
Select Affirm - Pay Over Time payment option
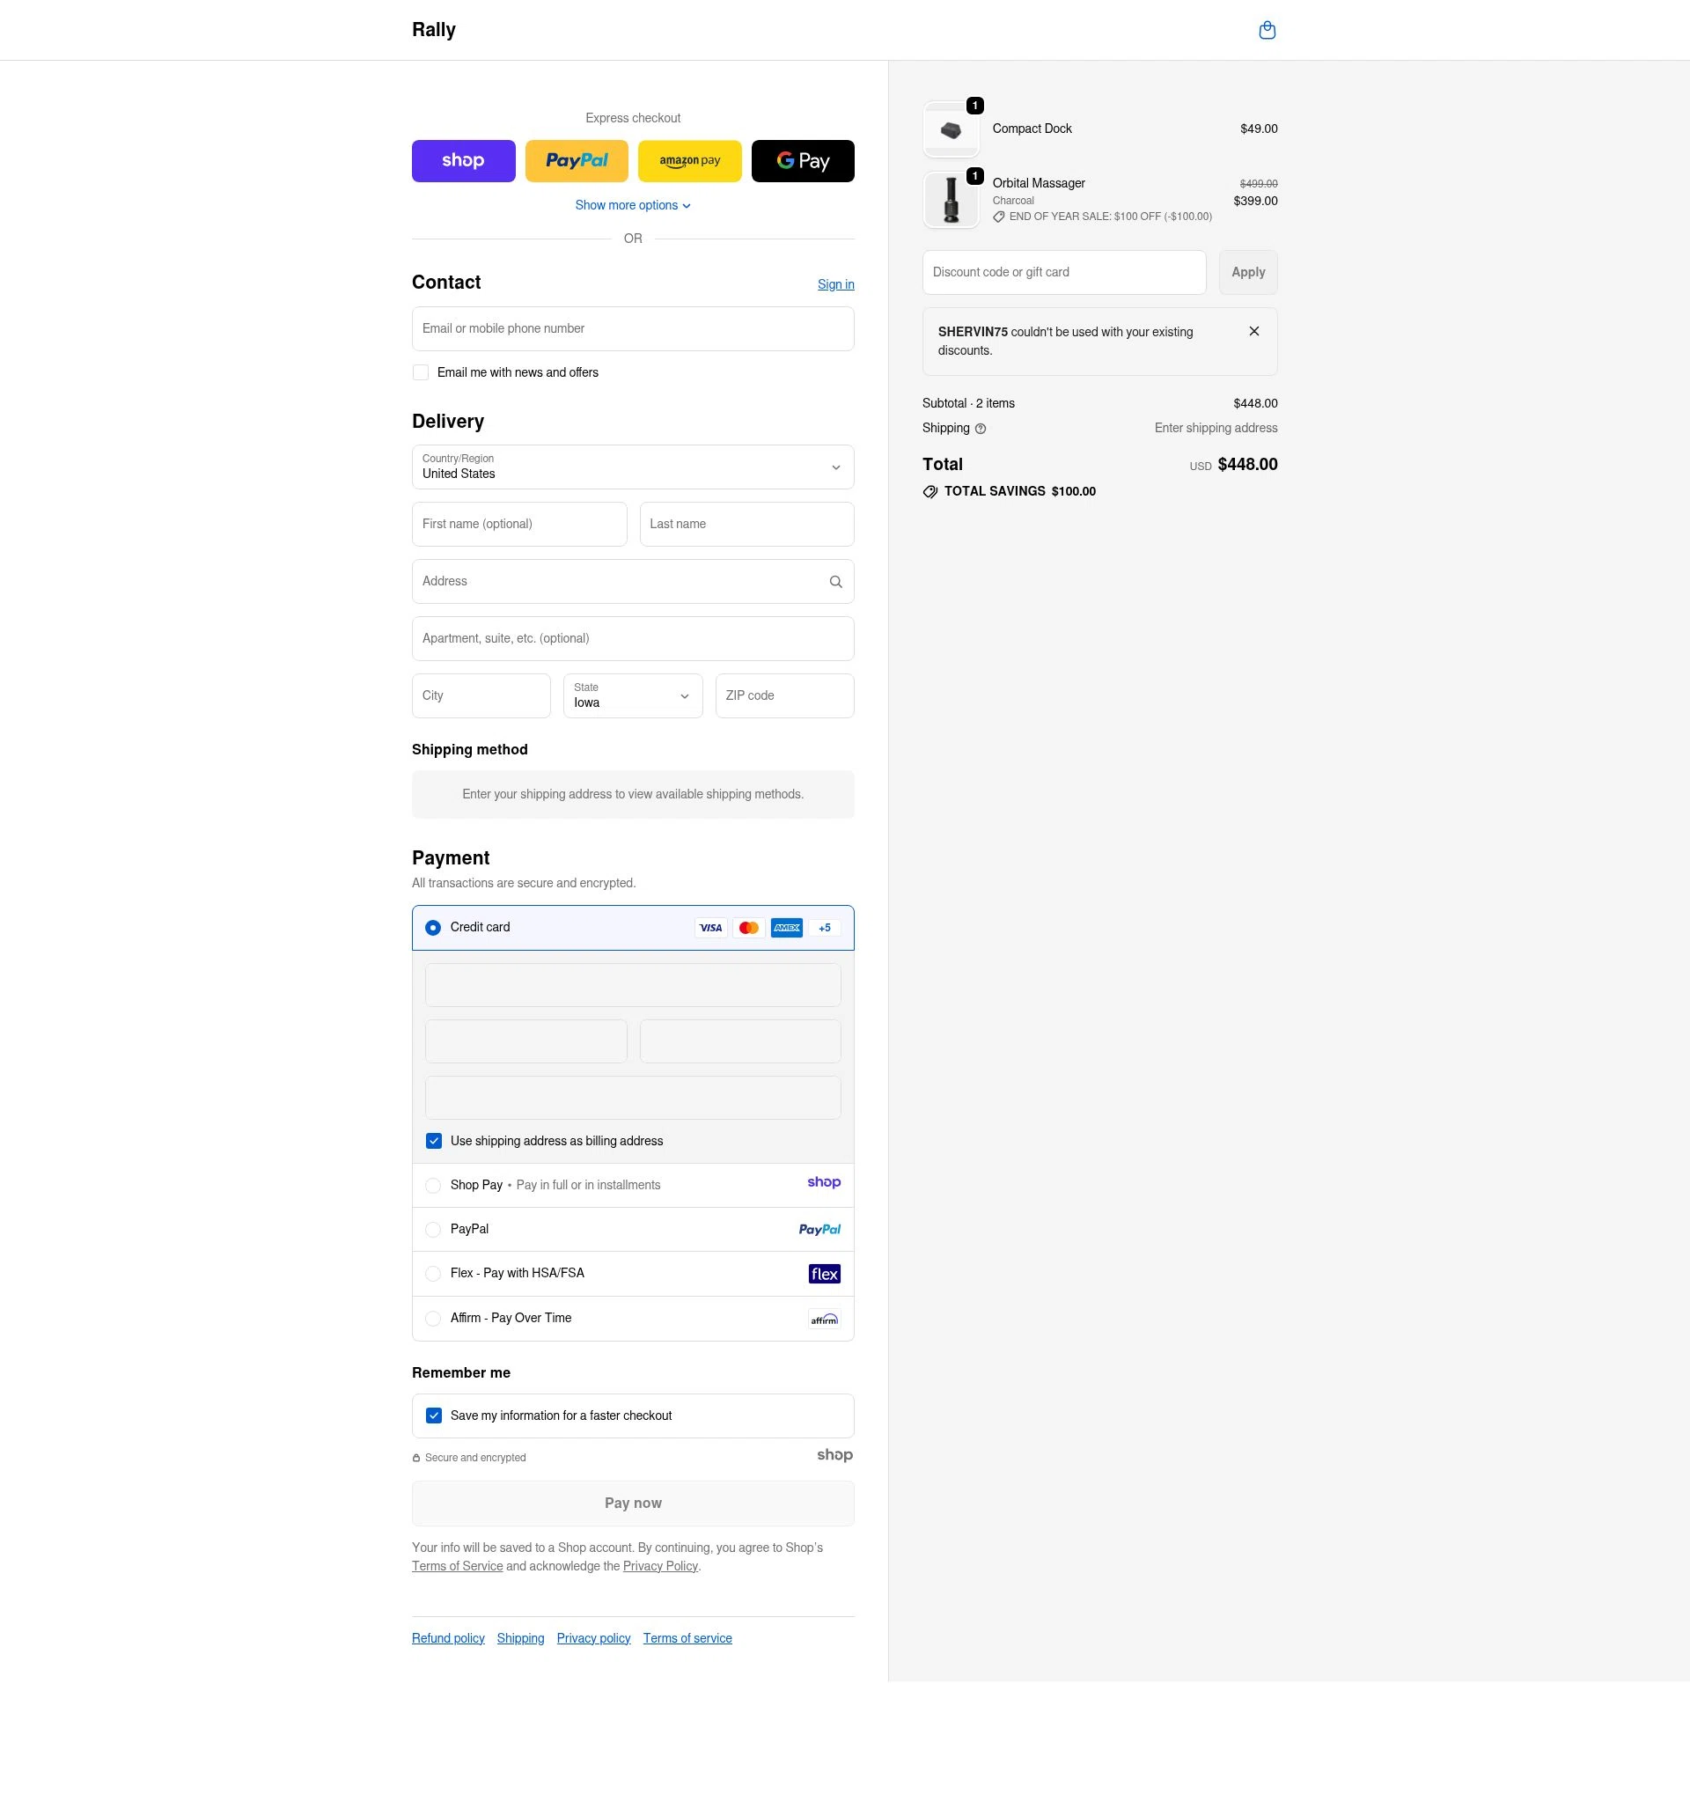click(433, 1318)
